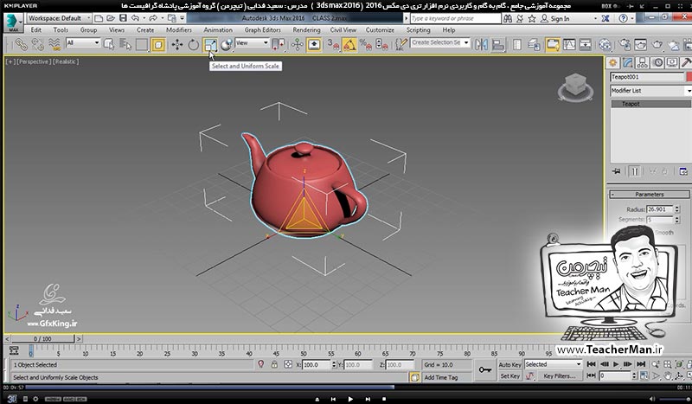Screen dimensions: 692x404
Task: Open the Layer Explorer icon
Action: pyautogui.click(x=534, y=44)
